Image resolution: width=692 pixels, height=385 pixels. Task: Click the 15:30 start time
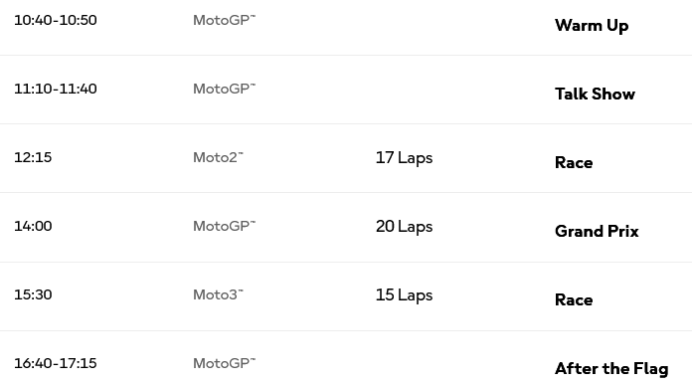click(x=33, y=294)
